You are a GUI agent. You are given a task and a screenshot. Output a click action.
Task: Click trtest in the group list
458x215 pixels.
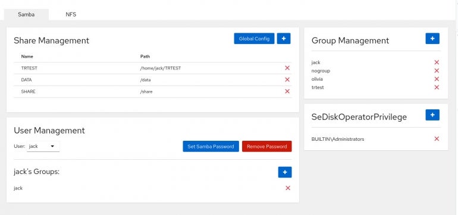point(318,87)
